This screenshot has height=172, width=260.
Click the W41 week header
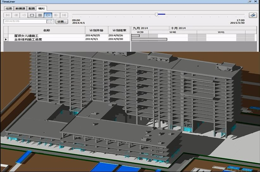coord(221,32)
